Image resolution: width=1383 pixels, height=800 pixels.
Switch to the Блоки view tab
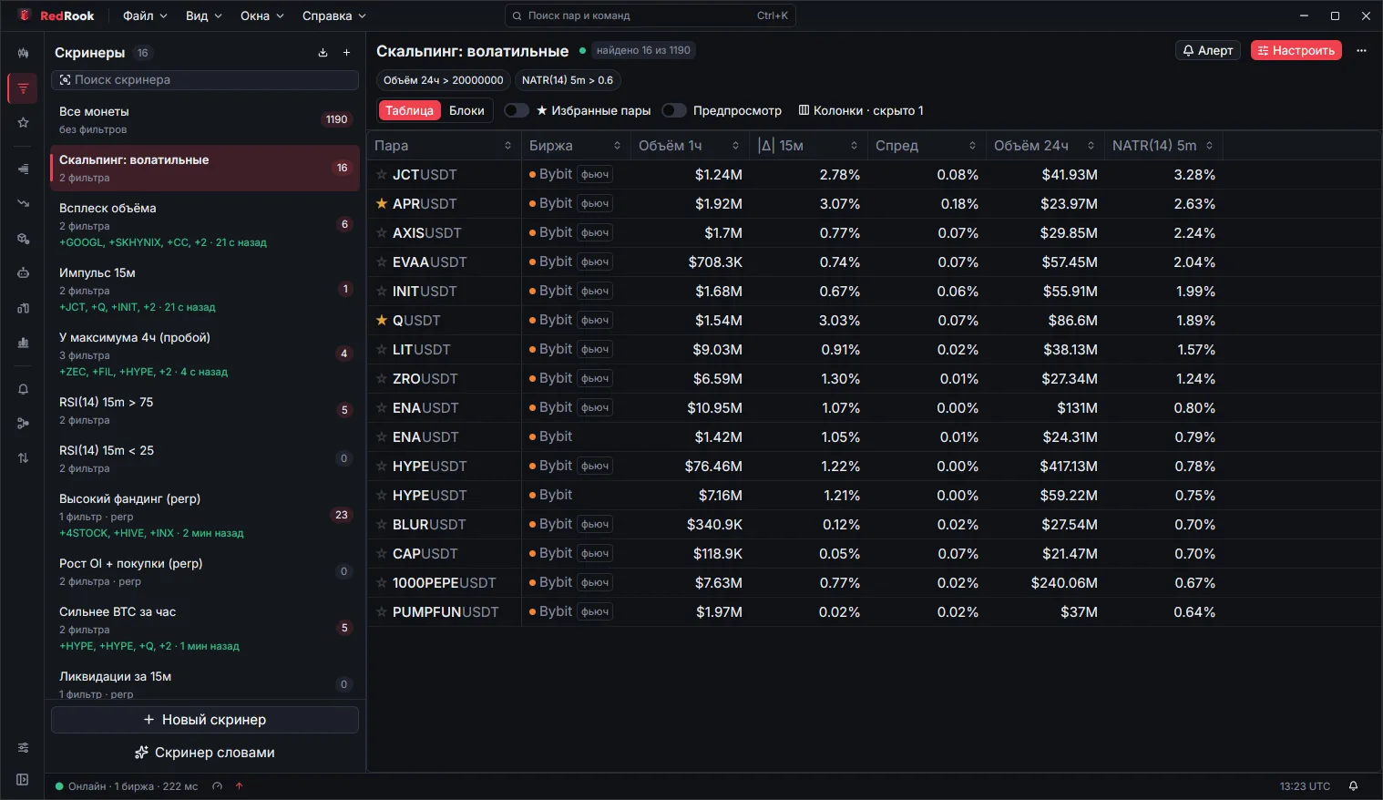coord(466,110)
